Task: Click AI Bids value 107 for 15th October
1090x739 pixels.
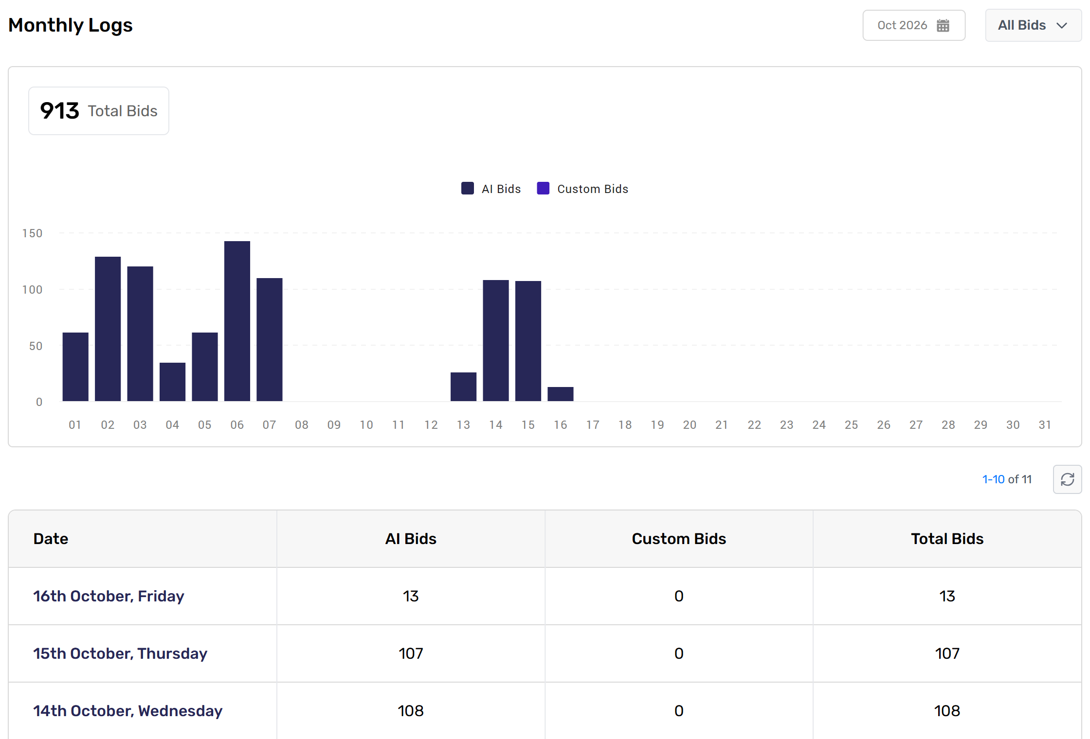Action: [411, 653]
